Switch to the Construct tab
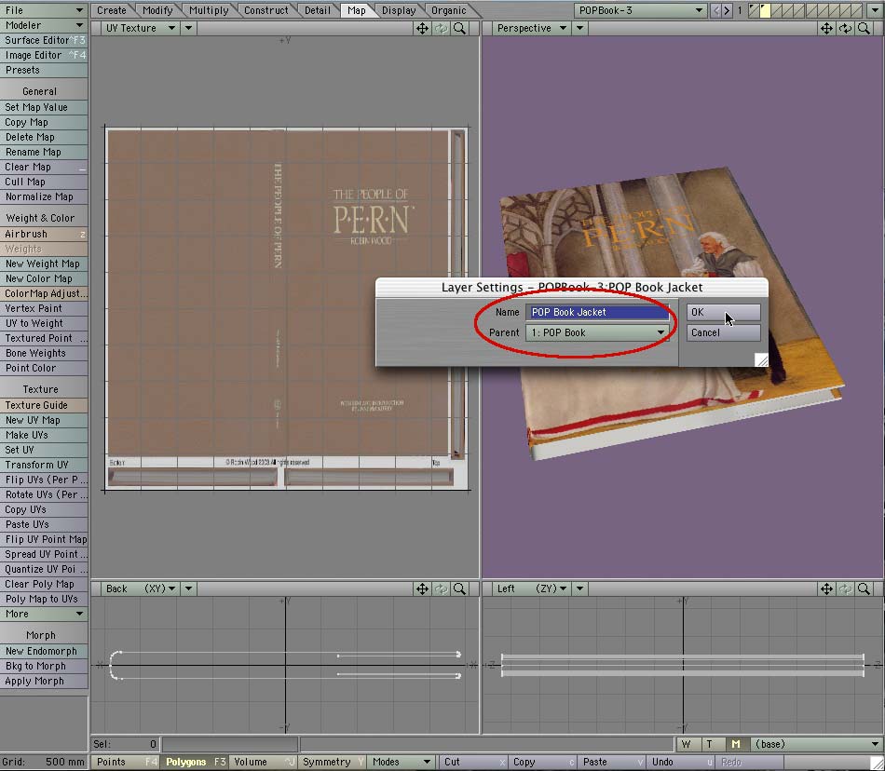This screenshot has height=771, width=885. [265, 10]
